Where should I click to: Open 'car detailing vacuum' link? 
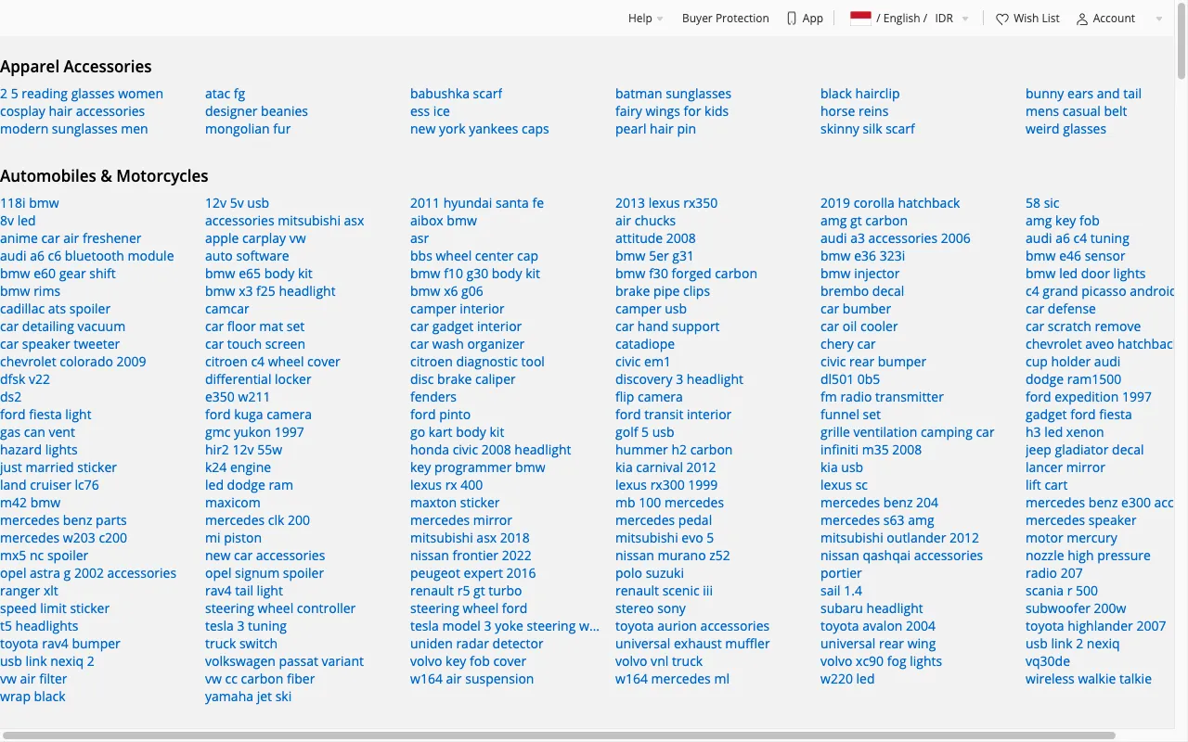(62, 326)
